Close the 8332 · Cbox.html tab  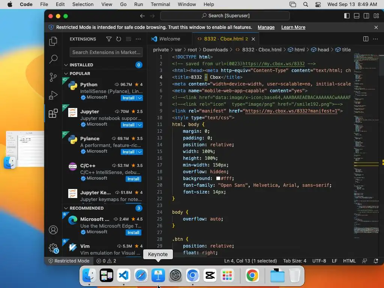(253, 39)
